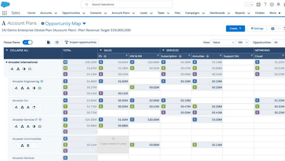The image size is (285, 161).
Task: Click COLLAPSE ALL in the table header
Action: point(19,50)
